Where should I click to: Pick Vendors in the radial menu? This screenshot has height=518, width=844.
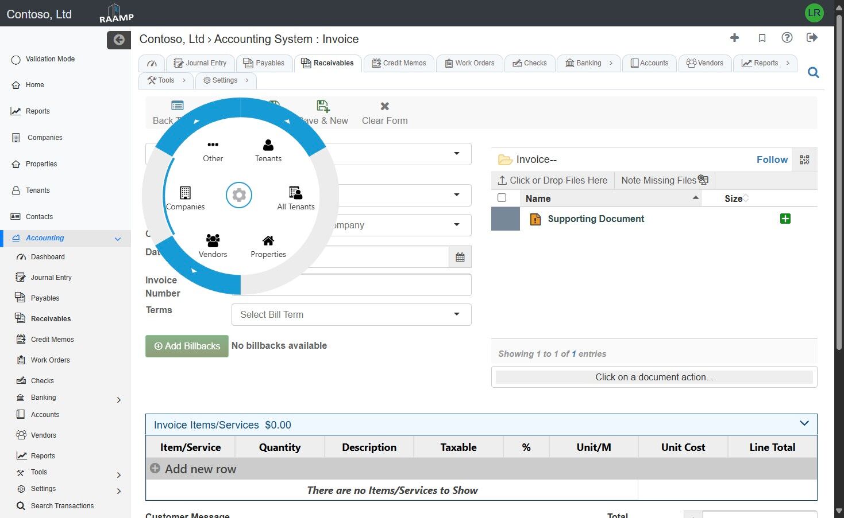click(x=213, y=246)
